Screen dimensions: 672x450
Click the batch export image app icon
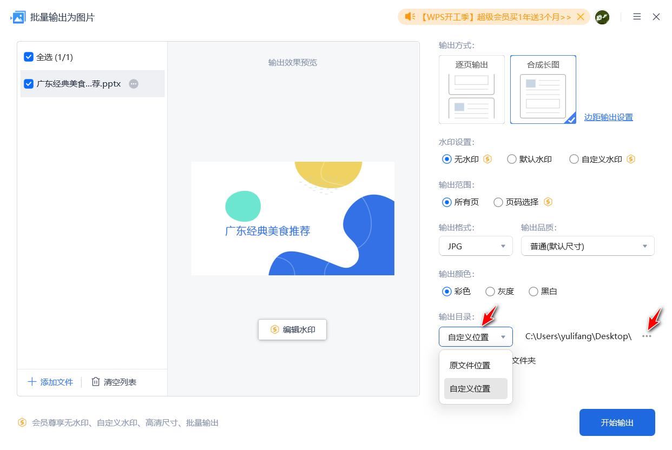click(19, 17)
